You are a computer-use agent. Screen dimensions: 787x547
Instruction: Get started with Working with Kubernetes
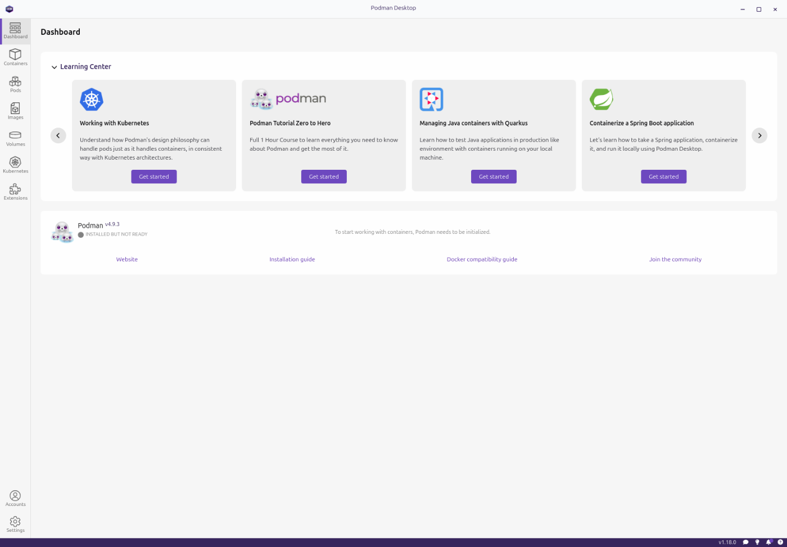tap(154, 177)
